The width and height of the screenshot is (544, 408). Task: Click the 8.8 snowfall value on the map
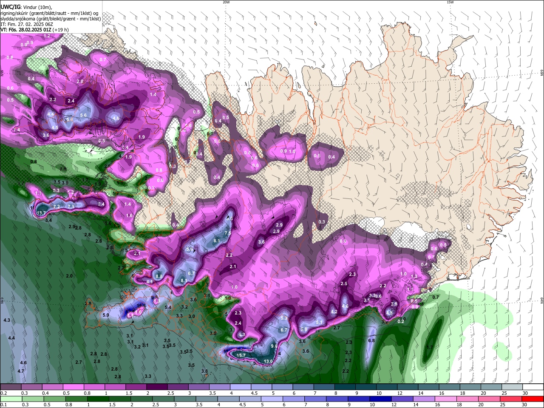click(159, 276)
